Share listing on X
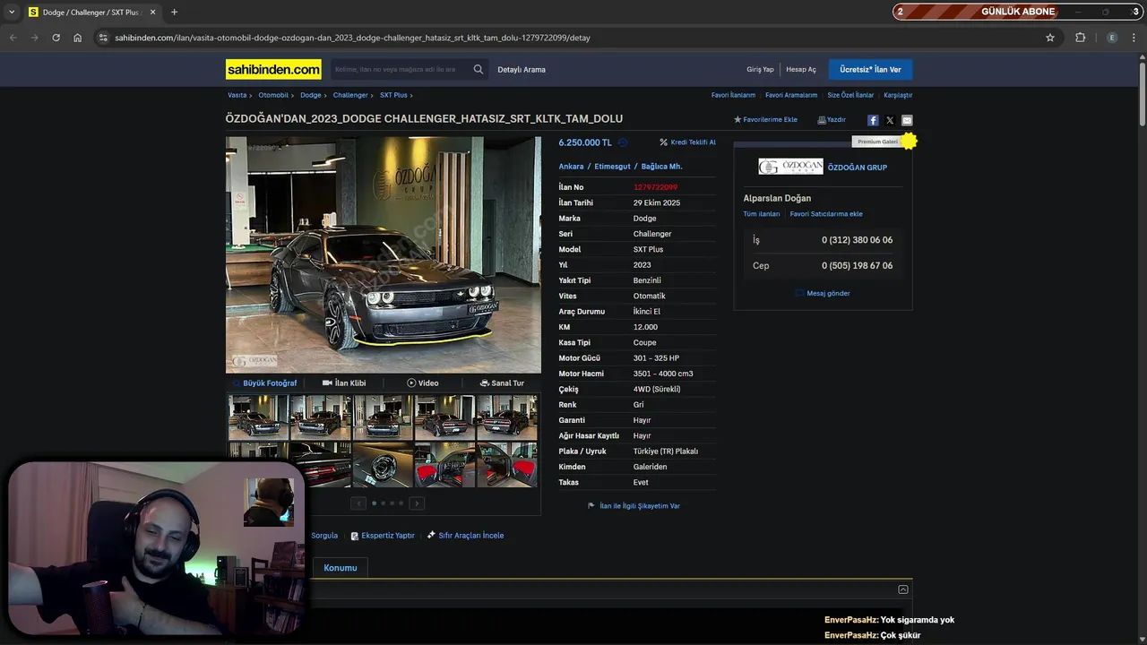1147x645 pixels. click(x=890, y=120)
